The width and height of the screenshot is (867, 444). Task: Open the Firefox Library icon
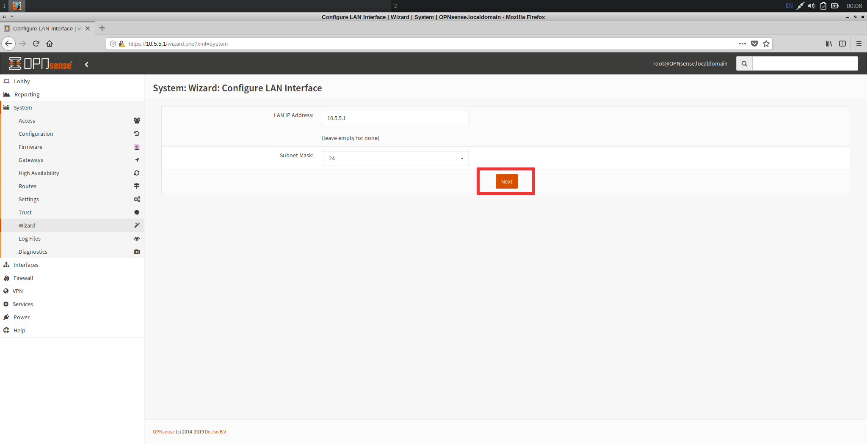(829, 44)
